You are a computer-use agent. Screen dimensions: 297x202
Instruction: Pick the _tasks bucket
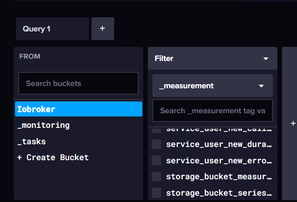tap(32, 141)
